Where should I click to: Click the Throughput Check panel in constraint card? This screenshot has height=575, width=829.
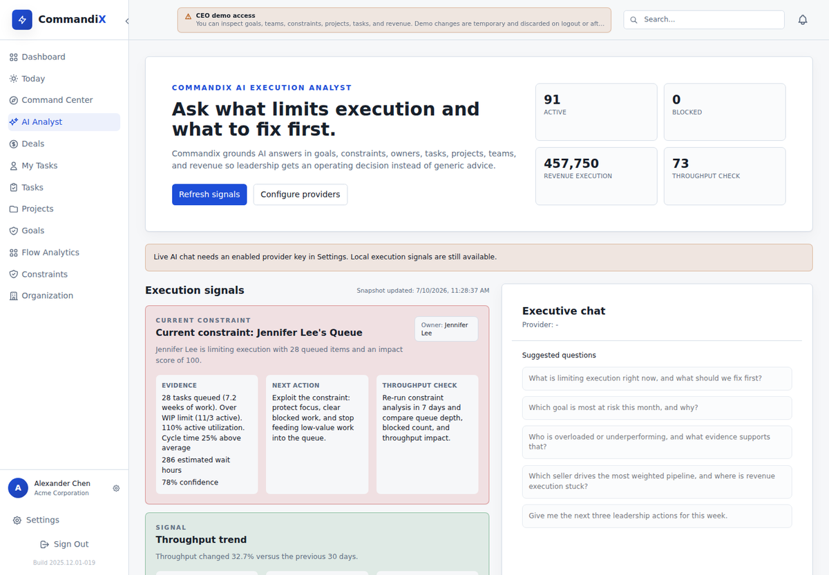[x=428, y=434]
